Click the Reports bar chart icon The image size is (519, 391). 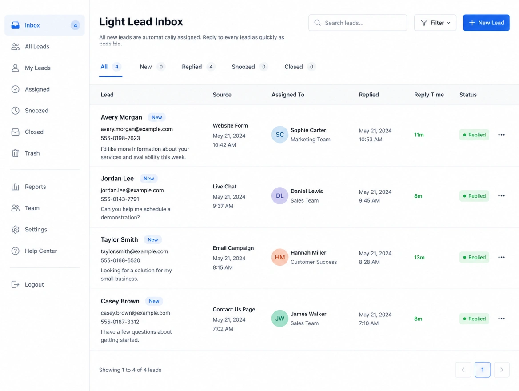15,187
